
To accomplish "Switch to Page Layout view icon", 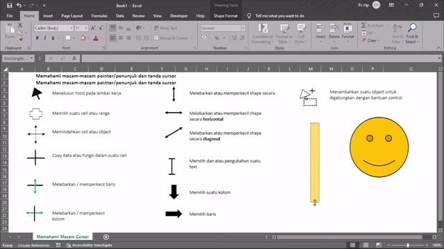I will [366, 245].
